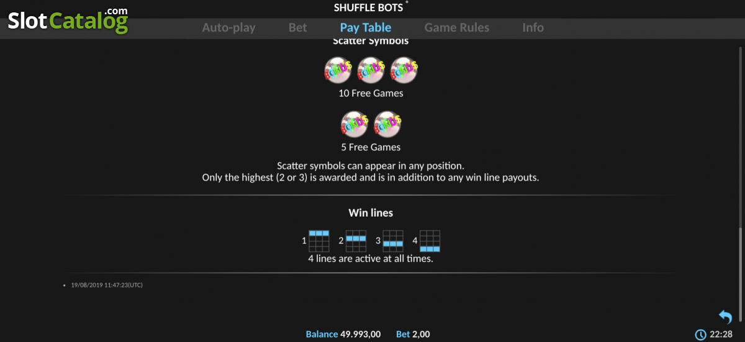Go to the Info tab
The height and width of the screenshot is (342, 745).
(x=533, y=27)
